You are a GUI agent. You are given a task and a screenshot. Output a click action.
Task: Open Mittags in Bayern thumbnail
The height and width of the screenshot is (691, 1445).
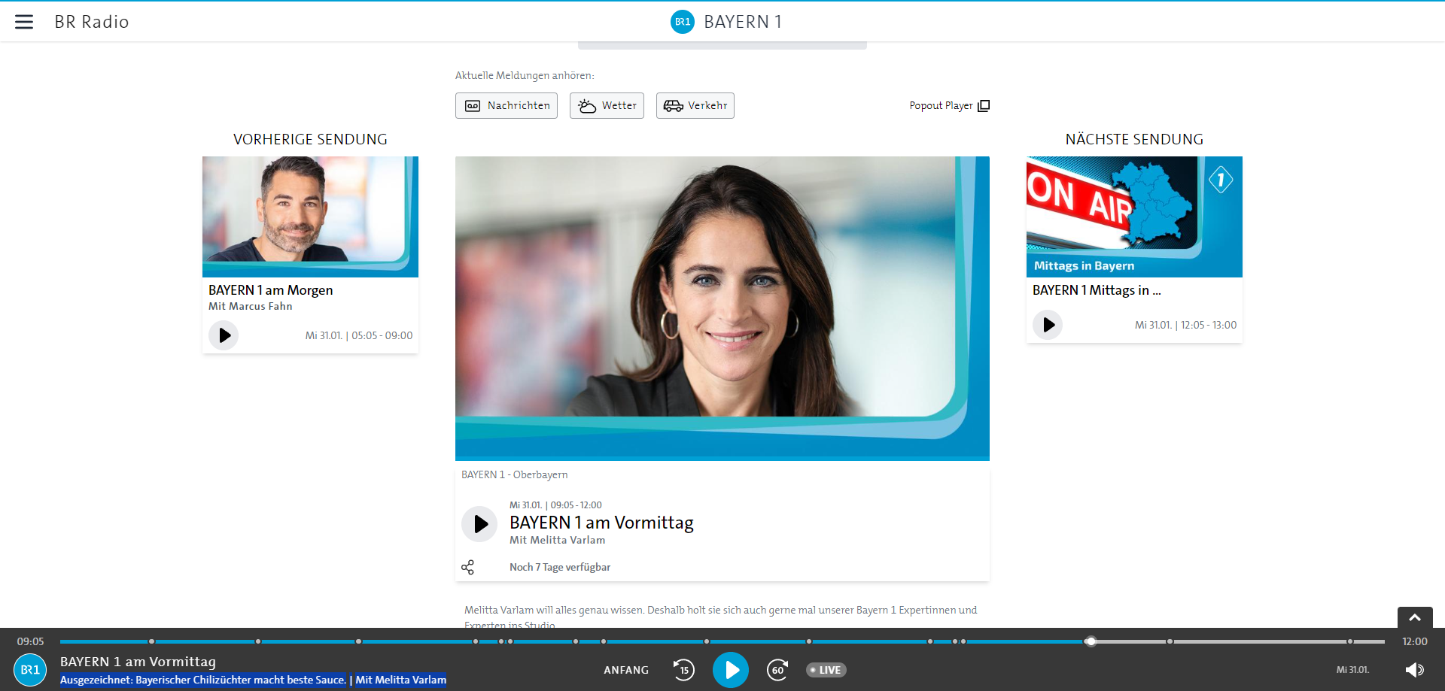(x=1134, y=217)
